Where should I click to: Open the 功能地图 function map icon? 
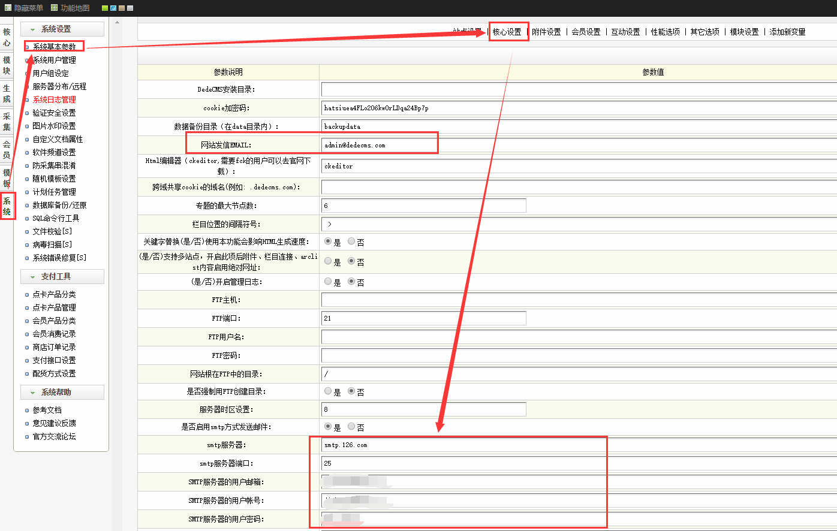tap(55, 8)
